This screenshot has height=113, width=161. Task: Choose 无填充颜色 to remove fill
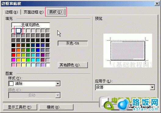pyautogui.click(x=30, y=25)
